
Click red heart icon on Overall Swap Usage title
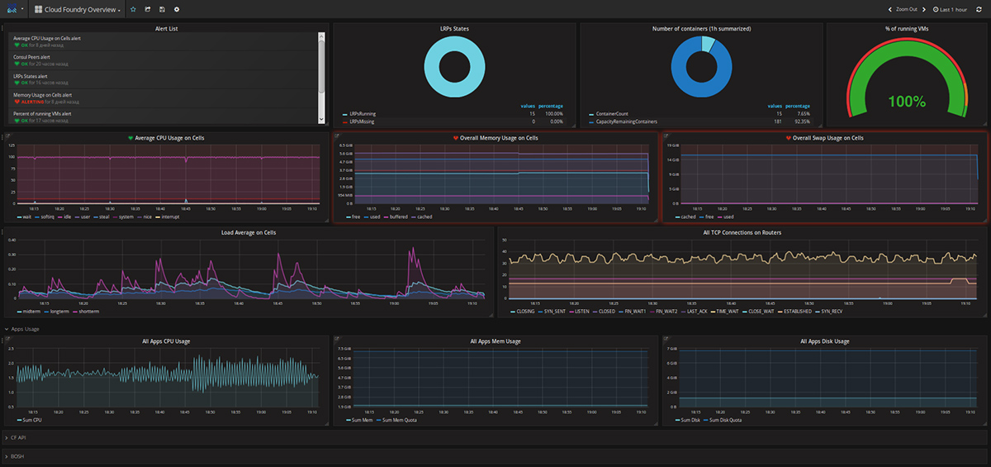788,137
